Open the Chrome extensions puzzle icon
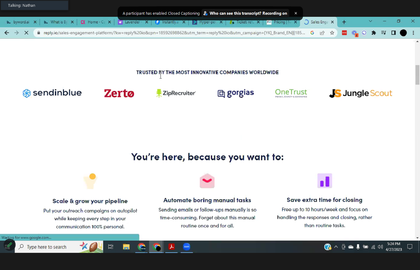This screenshot has width=420, height=270. (373, 33)
